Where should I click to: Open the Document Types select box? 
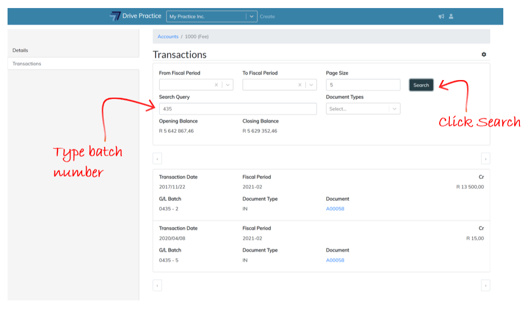click(363, 109)
